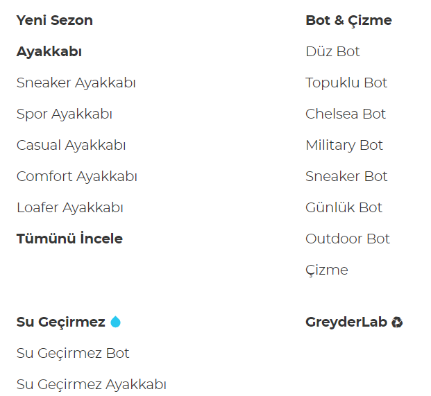Screen dimensions: 431x396
Task: Open Military Bot category
Action: click(x=344, y=145)
